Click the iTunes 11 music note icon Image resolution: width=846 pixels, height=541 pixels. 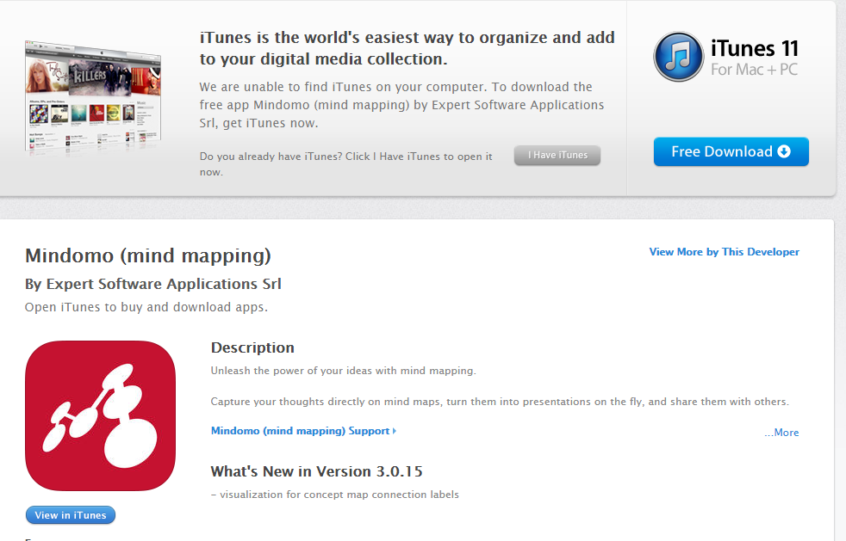678,57
